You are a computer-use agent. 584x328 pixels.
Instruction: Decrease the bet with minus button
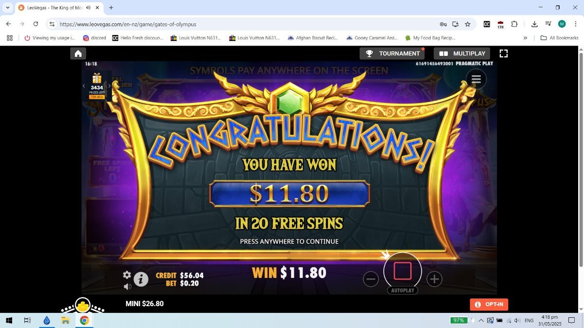click(371, 279)
